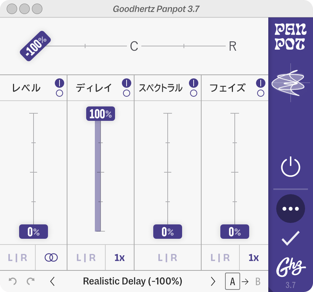The width and height of the screenshot is (313, 292).
Task: Open the Realistic Delay (-100%) preset menu
Action: (x=133, y=281)
